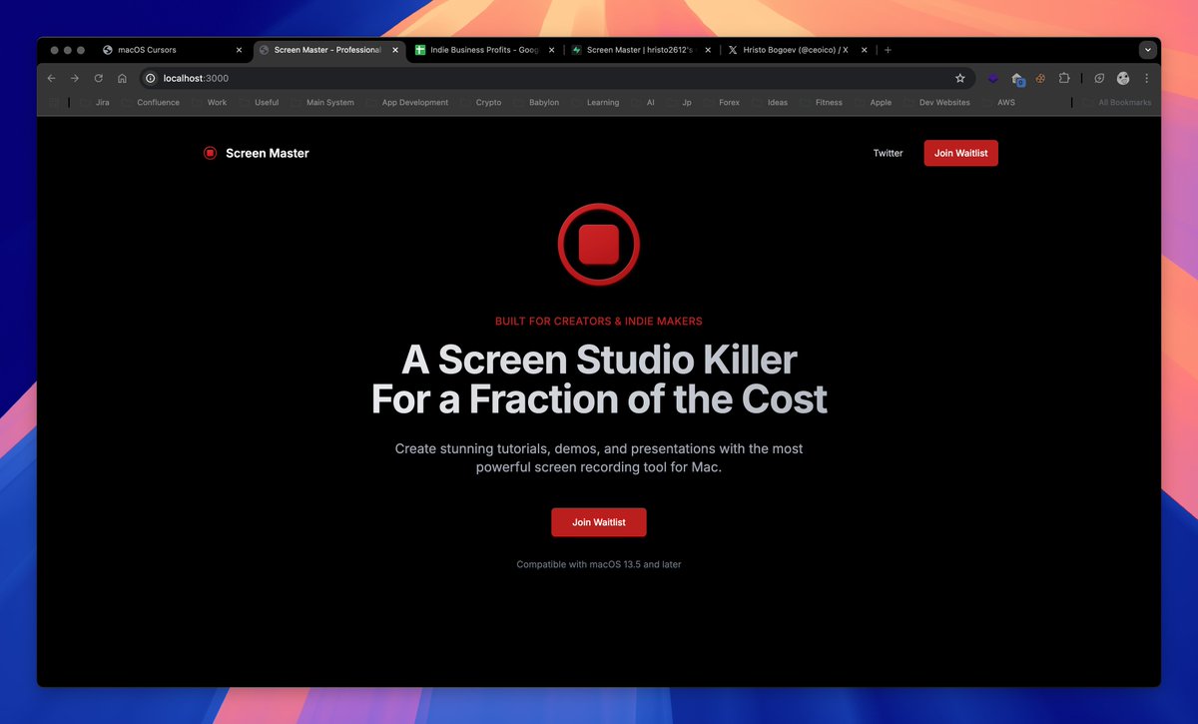
Task: Click the Screen Master brand name
Action: 268,153
